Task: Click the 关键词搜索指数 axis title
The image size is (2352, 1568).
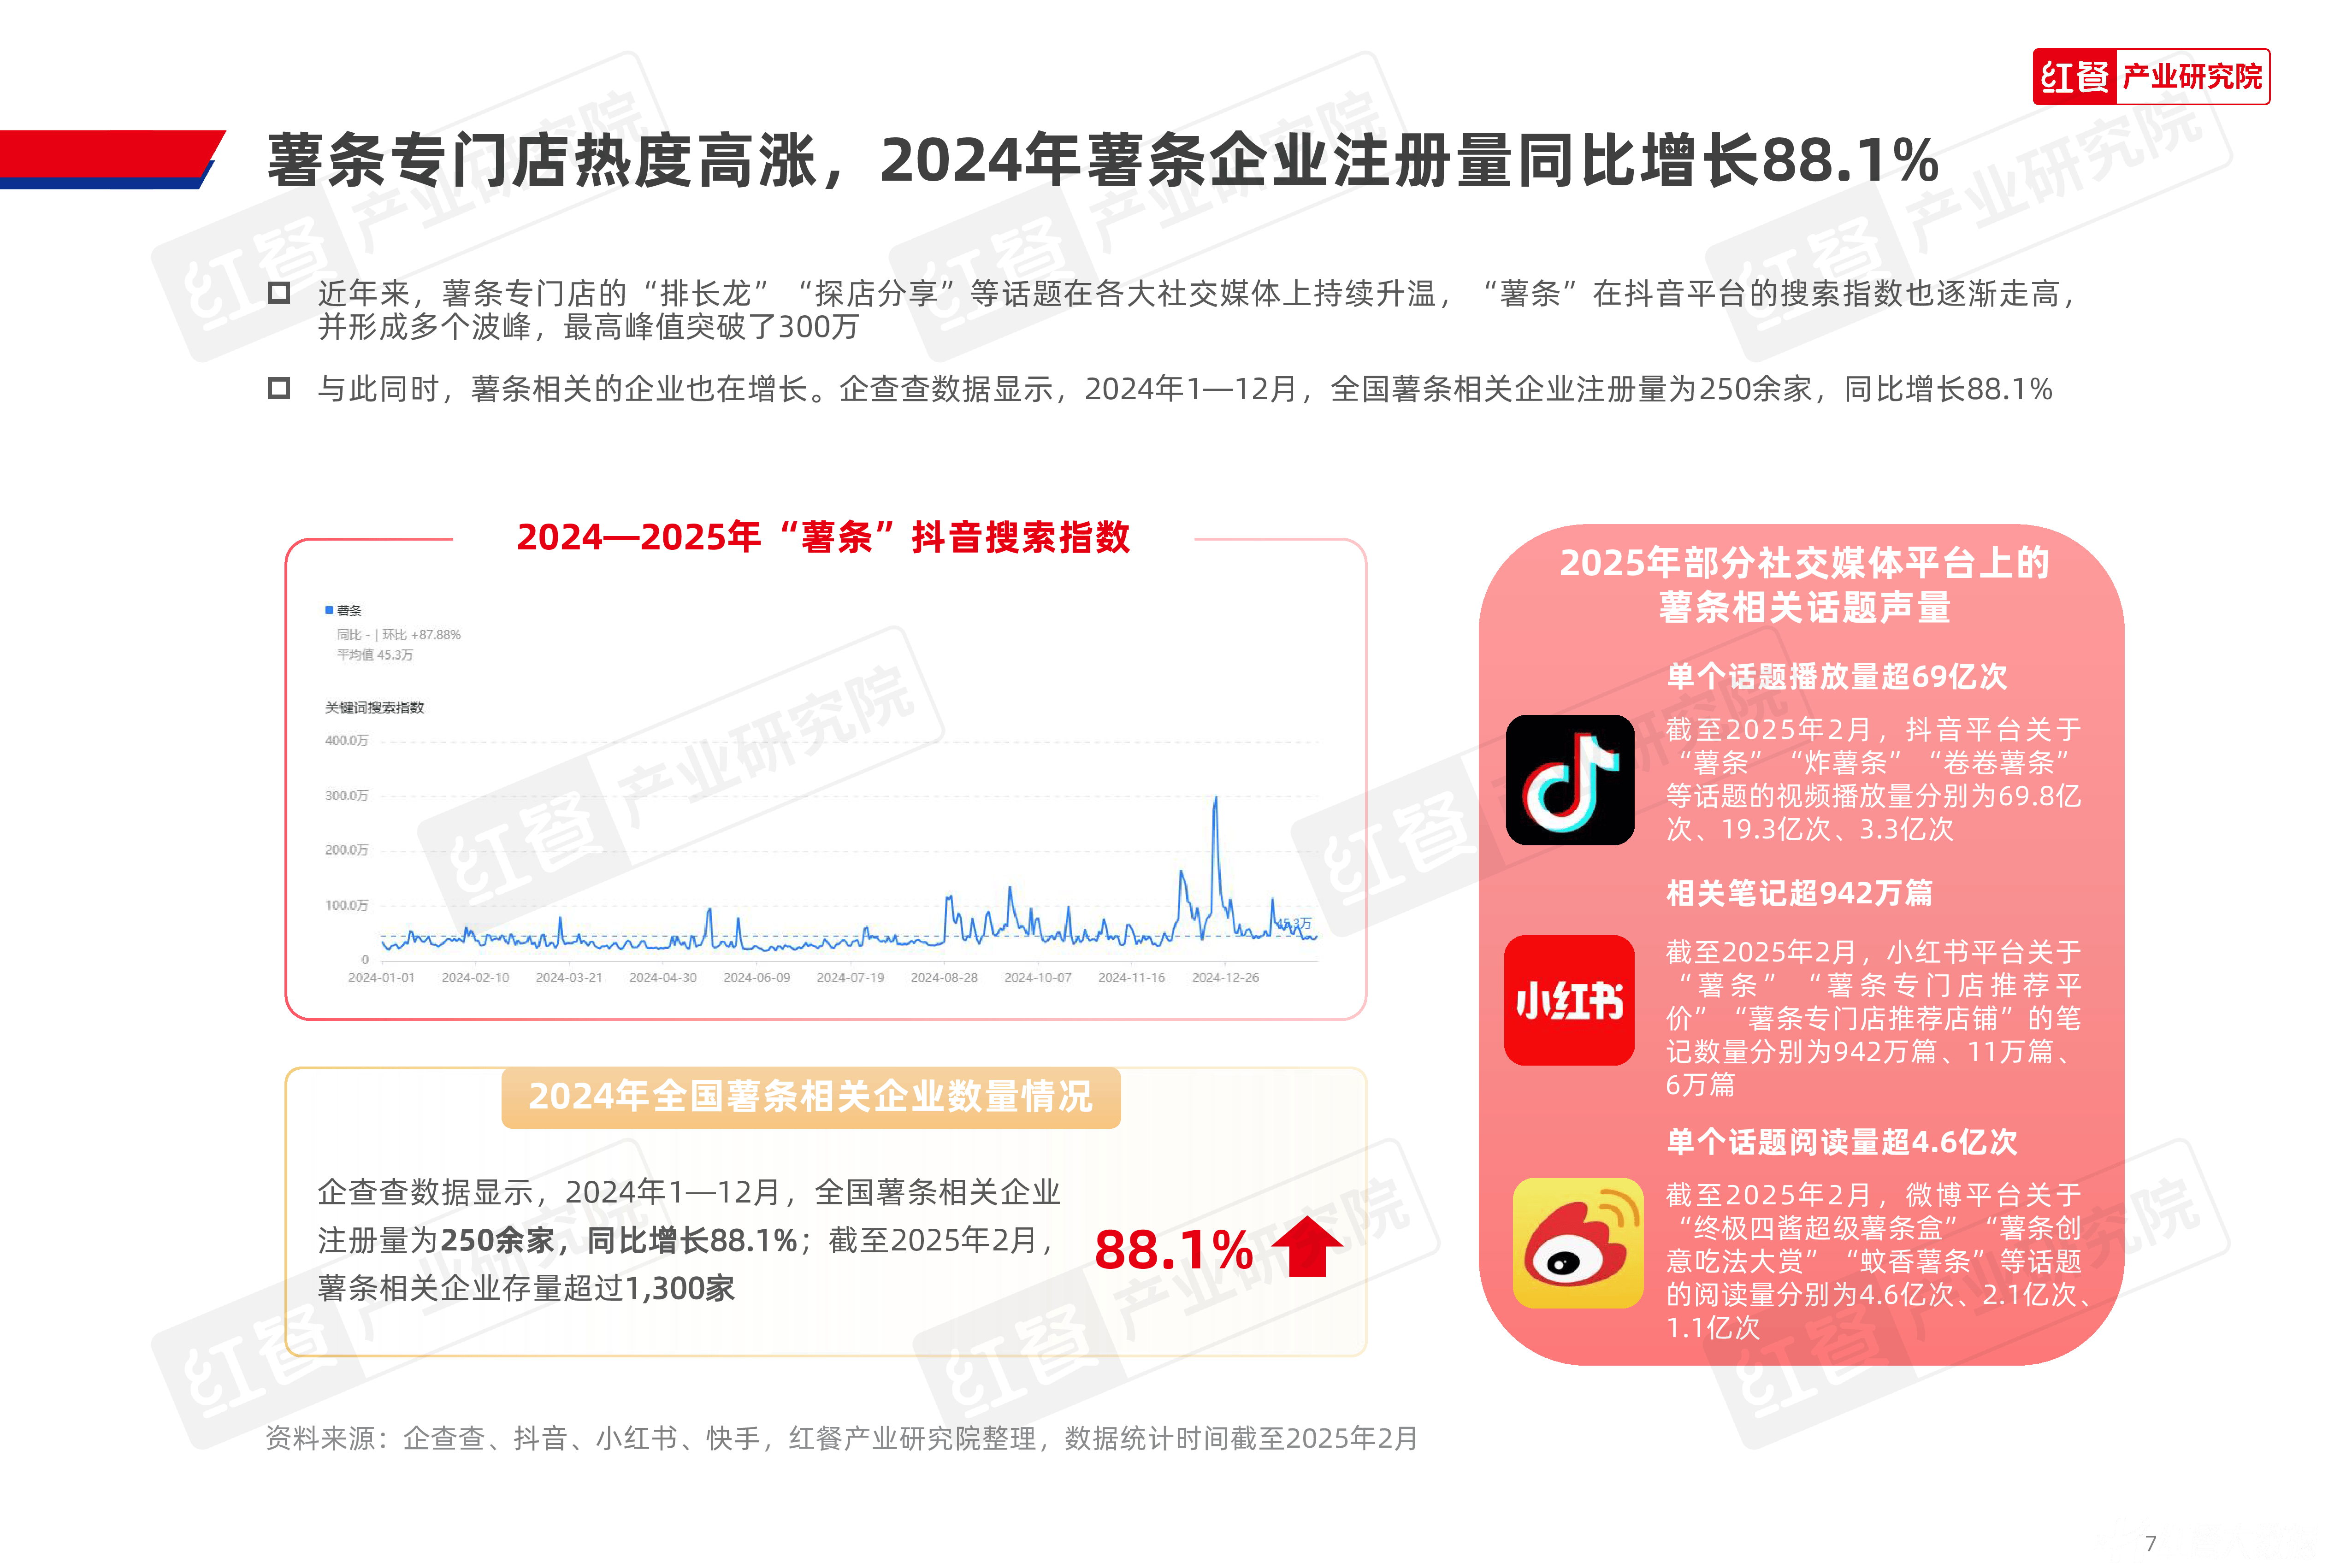Action: point(374,707)
